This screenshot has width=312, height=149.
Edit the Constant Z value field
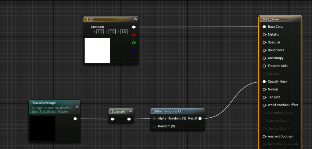click(124, 32)
